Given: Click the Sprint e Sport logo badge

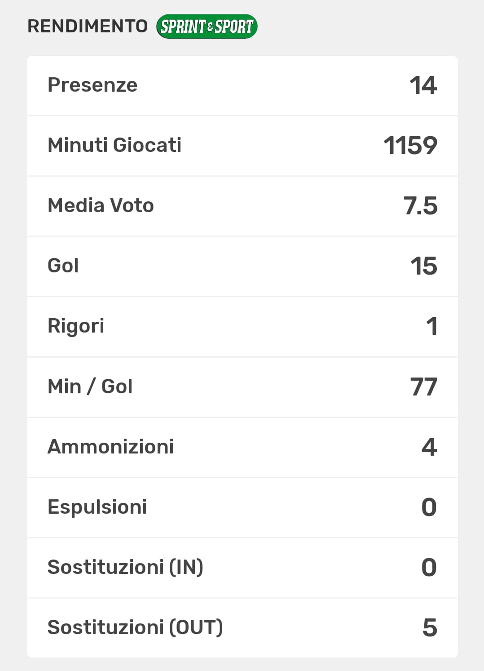Looking at the screenshot, I should click(207, 27).
